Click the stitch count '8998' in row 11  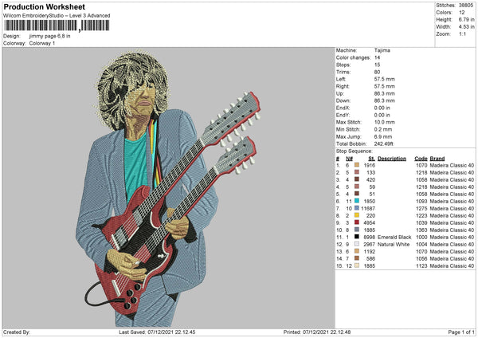[x=370, y=238]
